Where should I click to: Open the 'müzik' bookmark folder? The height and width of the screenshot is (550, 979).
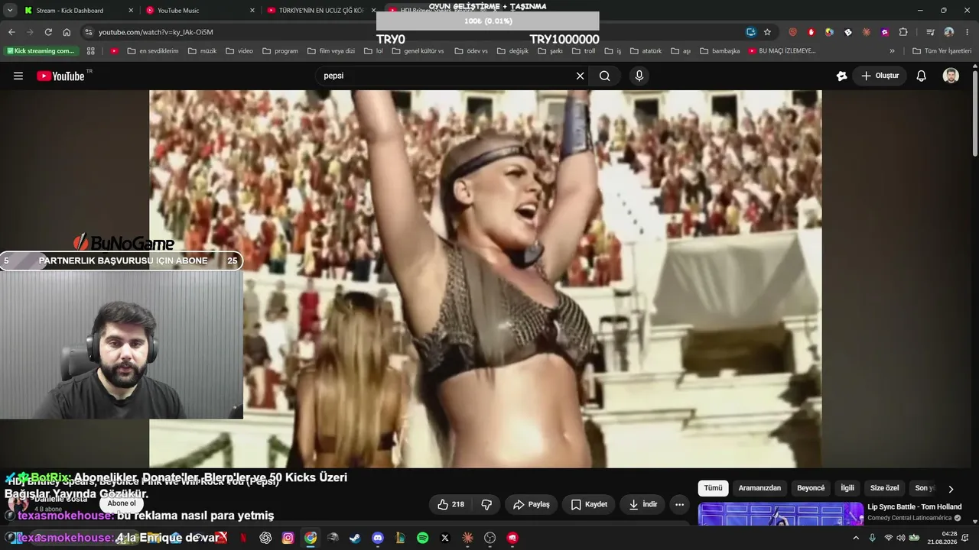click(x=203, y=51)
